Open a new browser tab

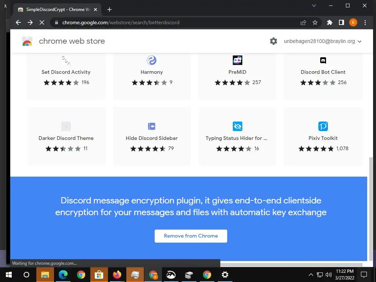109,10
